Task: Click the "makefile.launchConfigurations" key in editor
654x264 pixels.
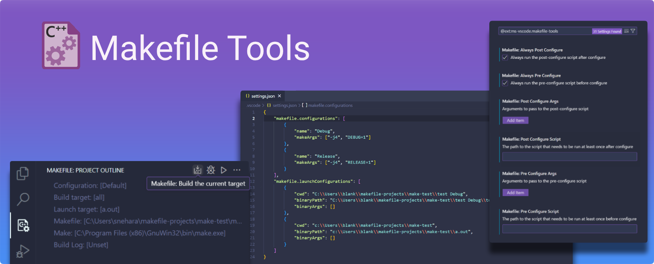Action: point(313,181)
